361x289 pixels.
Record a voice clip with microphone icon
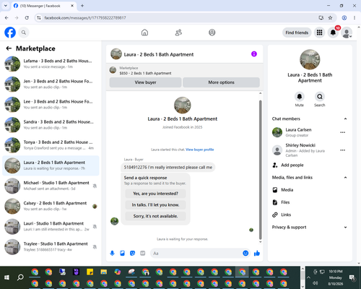tap(112, 253)
